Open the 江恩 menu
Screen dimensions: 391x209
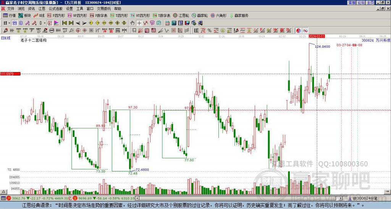[42, 9]
